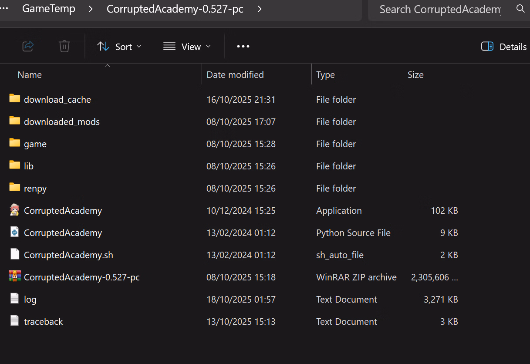530x364 pixels.
Task: Select the CorruptedAcademy application icon
Action: click(14, 210)
